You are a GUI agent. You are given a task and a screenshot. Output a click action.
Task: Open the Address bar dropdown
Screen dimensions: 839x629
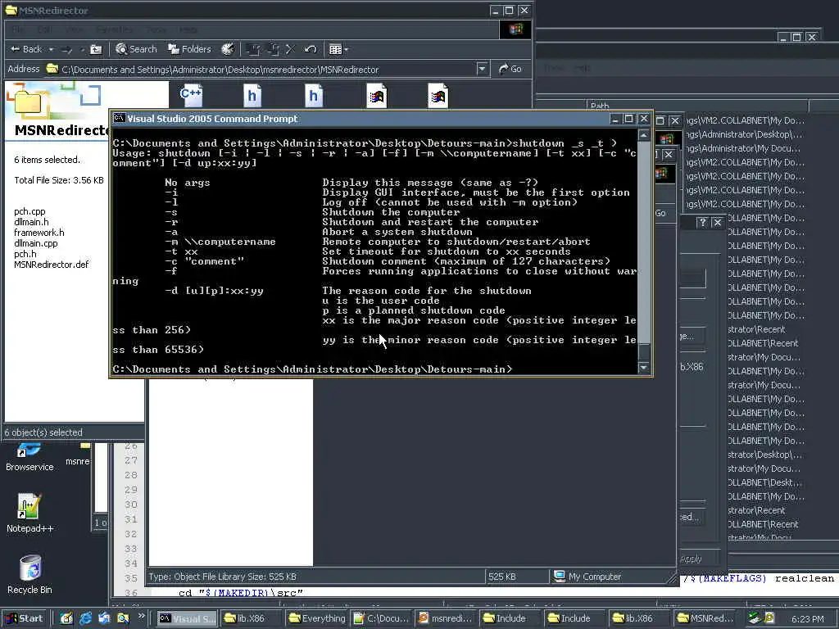pyautogui.click(x=482, y=69)
